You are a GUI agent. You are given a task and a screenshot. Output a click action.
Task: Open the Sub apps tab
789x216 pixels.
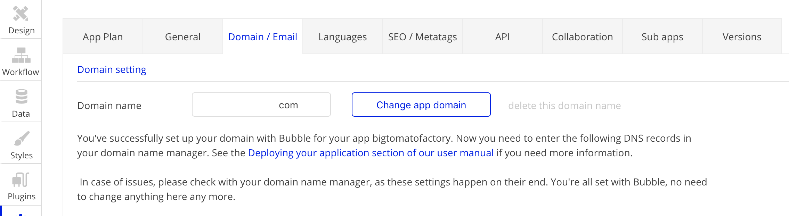coord(662,37)
